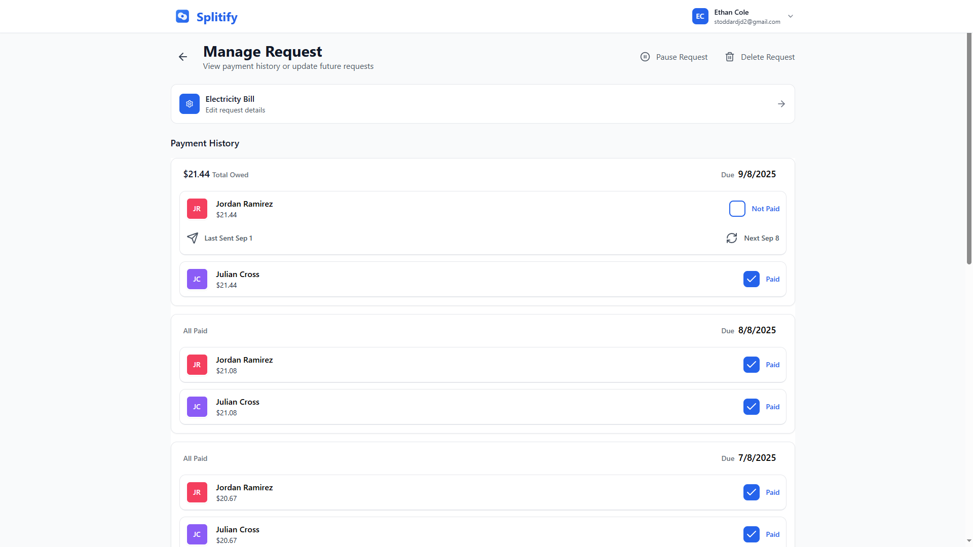Open the Ethan Cole account dropdown chevron

click(x=790, y=16)
